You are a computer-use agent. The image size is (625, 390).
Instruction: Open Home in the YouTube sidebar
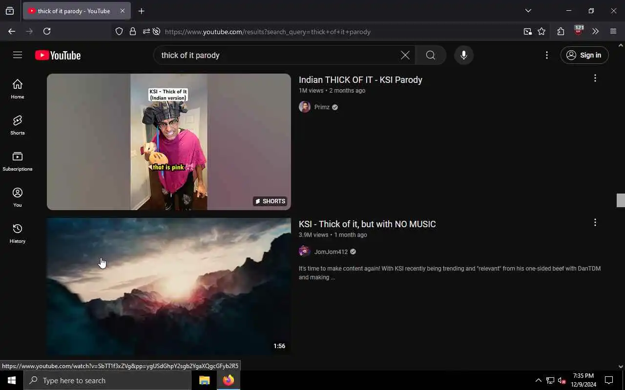(18, 89)
